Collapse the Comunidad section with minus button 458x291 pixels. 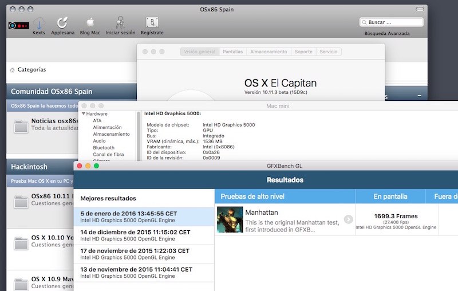(420, 96)
